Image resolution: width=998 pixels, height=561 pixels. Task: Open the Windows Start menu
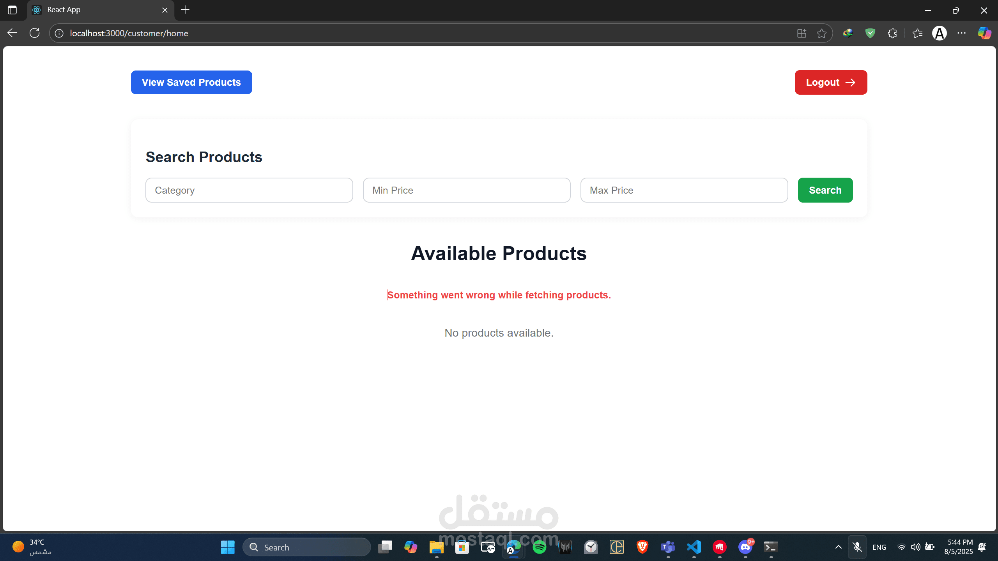click(x=228, y=547)
